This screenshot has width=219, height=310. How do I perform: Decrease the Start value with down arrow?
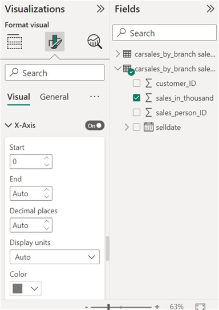[47, 165]
